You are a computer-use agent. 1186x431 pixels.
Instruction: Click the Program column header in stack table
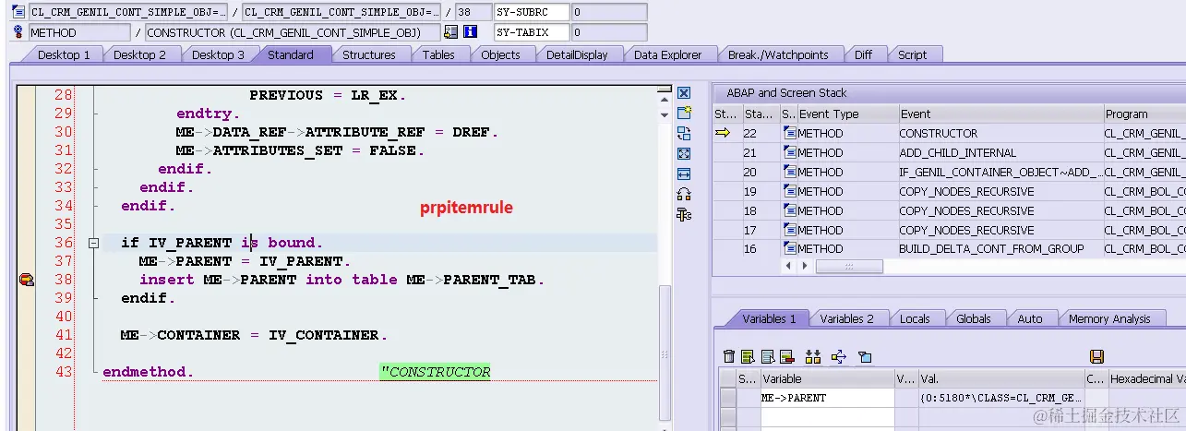point(1144,114)
